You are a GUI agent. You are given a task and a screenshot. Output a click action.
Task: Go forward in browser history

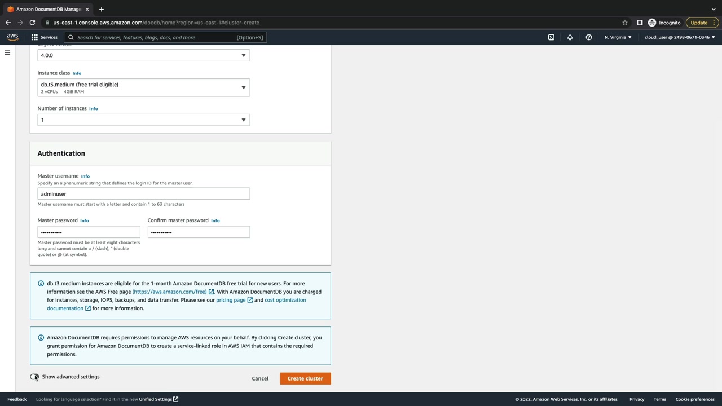click(20, 23)
